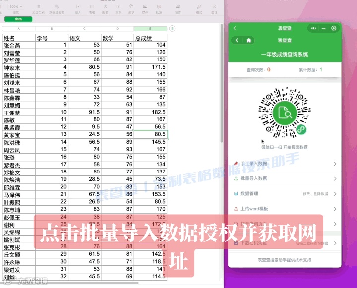Select column C header
The width and height of the screenshot is (357, 288).
point(84,29)
